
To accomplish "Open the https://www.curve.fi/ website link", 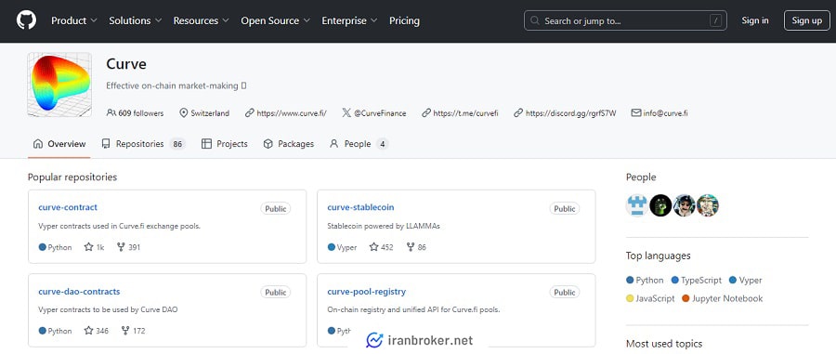I will click(x=292, y=113).
